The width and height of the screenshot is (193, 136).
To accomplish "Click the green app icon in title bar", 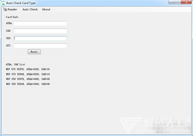I will (3, 3).
